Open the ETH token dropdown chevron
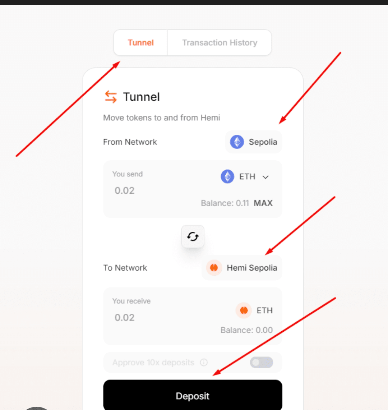 pyautogui.click(x=265, y=177)
